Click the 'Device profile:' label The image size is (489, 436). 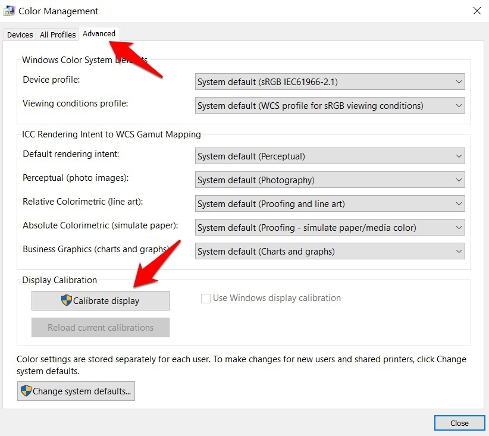click(51, 80)
